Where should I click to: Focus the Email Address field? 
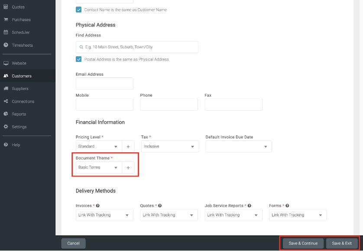(x=104, y=84)
